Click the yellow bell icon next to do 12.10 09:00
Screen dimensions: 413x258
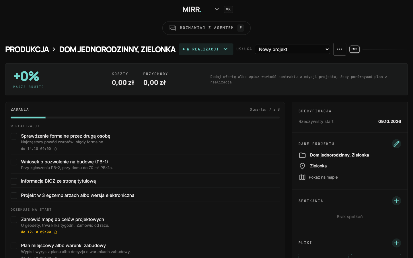[x=56, y=232]
